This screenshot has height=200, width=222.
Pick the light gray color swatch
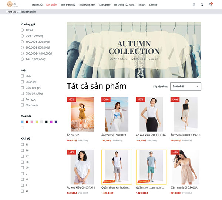pyautogui.click(x=41, y=122)
